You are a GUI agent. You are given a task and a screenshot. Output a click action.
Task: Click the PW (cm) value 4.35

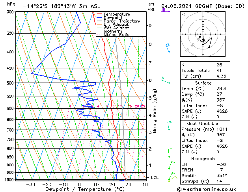(221, 76)
